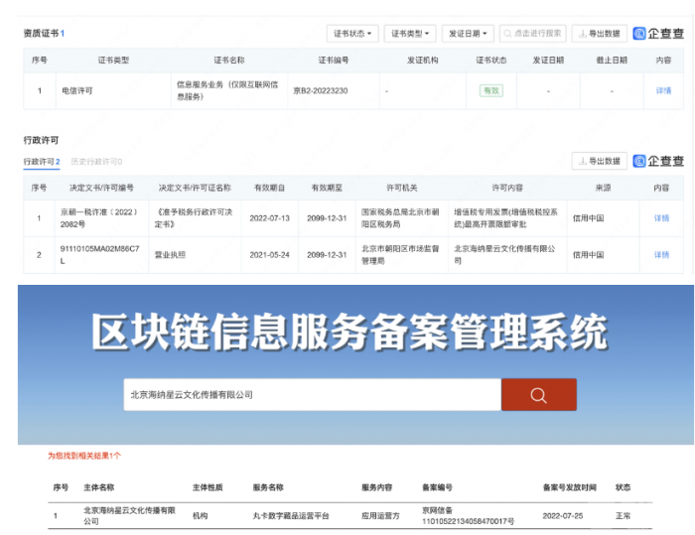Click license number 91110105MA02M86C7L
This screenshot has height=535, width=695.
pos(99,255)
